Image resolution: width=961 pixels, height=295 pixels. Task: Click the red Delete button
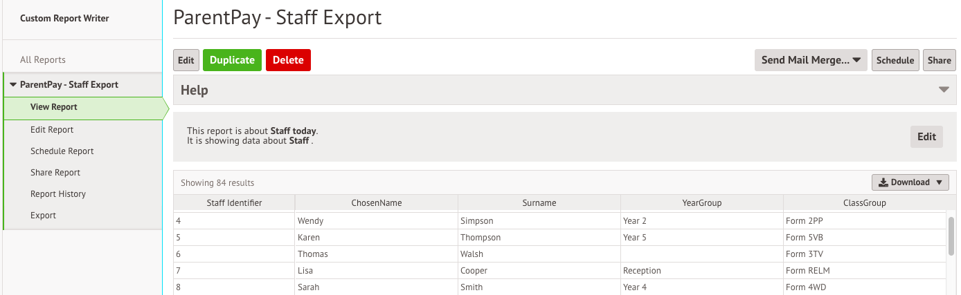click(288, 60)
